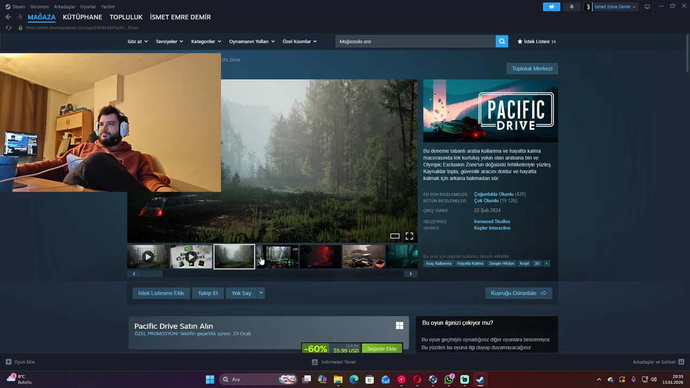Open the wishlist star icon

pyautogui.click(x=520, y=41)
